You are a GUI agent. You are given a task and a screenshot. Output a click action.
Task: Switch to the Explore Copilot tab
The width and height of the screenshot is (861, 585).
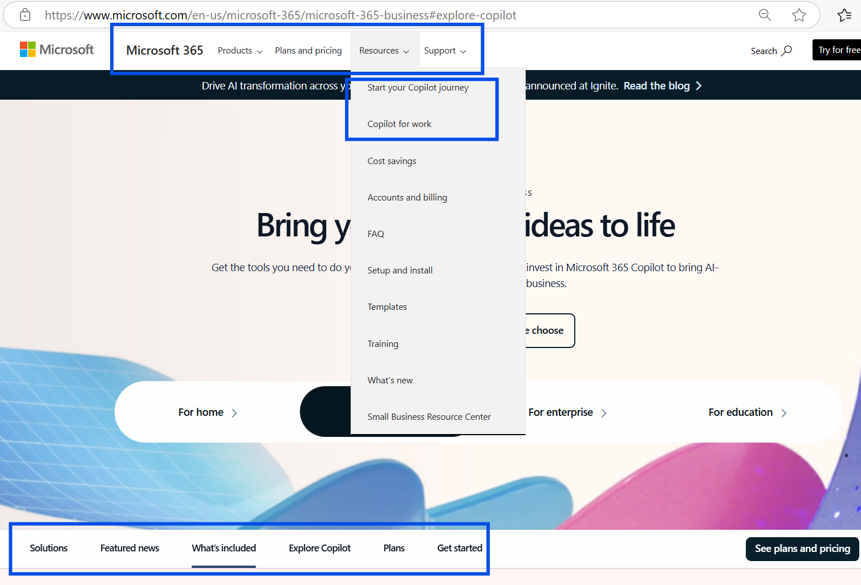point(319,548)
